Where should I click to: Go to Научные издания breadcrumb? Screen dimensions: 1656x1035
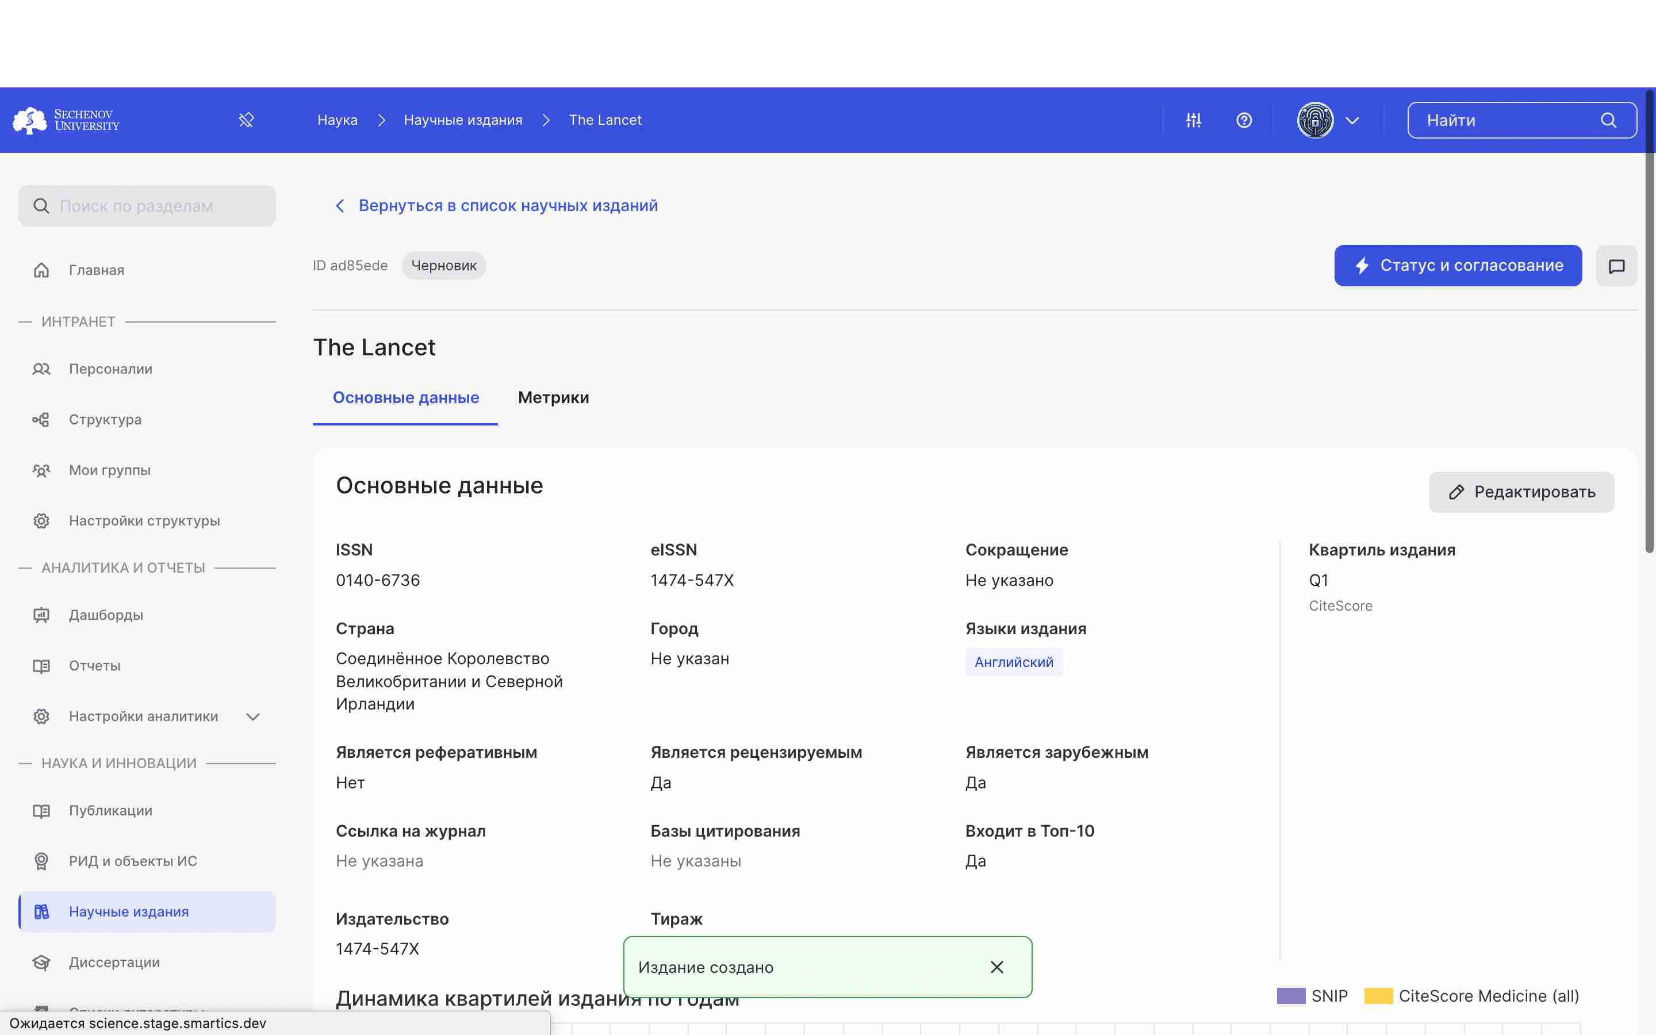coord(463,120)
